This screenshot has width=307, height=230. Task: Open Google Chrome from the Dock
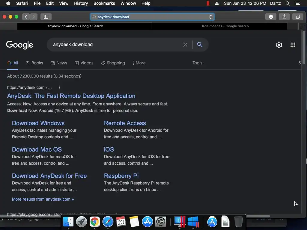click(x=94, y=222)
